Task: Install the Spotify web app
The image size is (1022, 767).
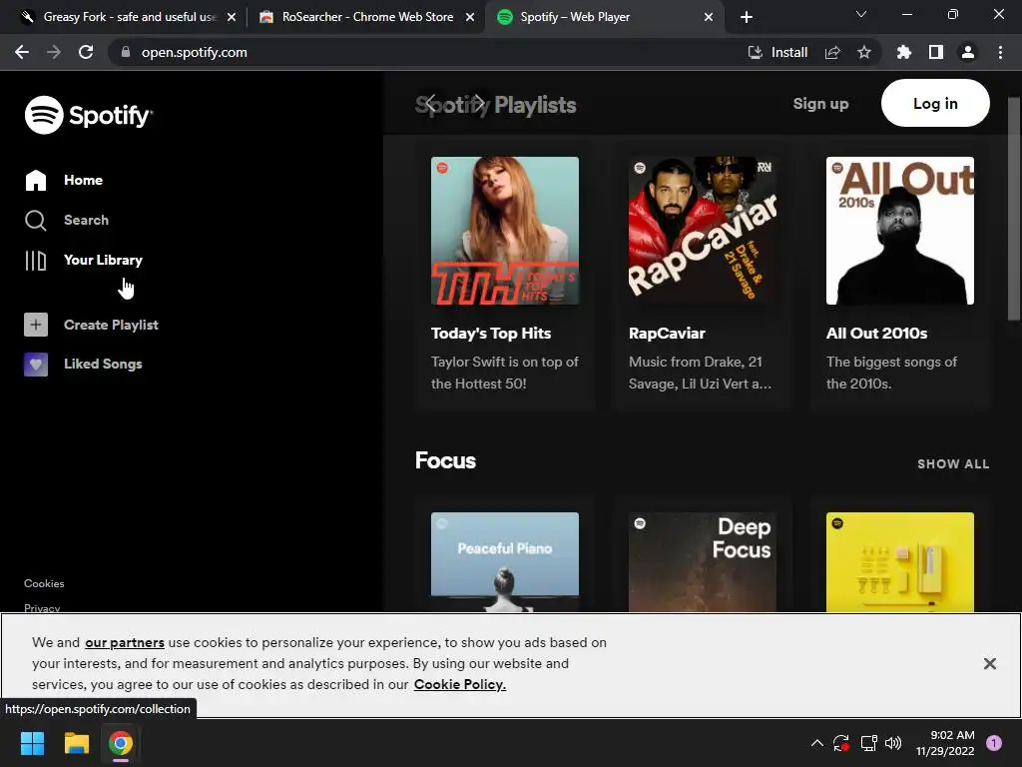Action: (777, 52)
